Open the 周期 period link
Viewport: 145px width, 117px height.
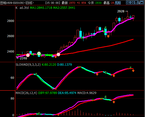(118, 3)
